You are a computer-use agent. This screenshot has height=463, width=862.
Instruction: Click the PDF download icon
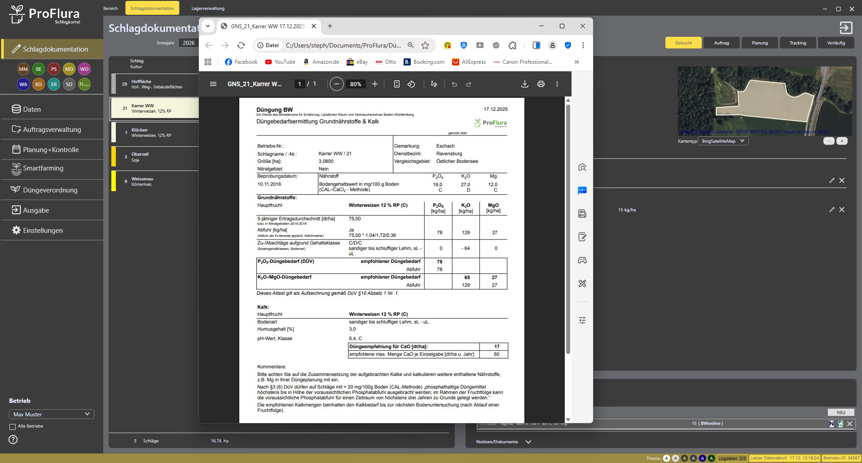(x=524, y=84)
